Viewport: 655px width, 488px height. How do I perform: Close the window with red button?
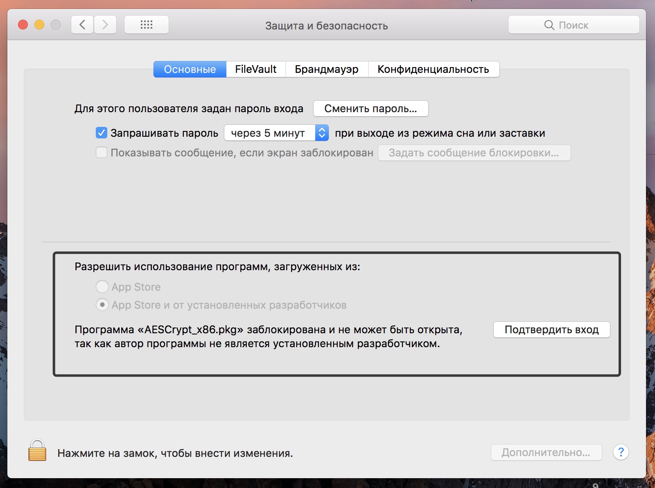pyautogui.click(x=23, y=25)
